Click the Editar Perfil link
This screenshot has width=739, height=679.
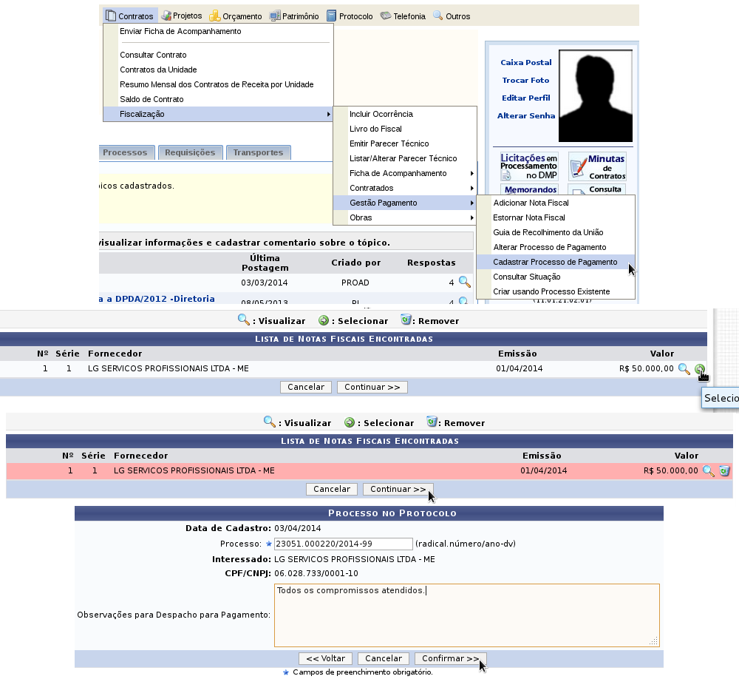[x=526, y=98]
